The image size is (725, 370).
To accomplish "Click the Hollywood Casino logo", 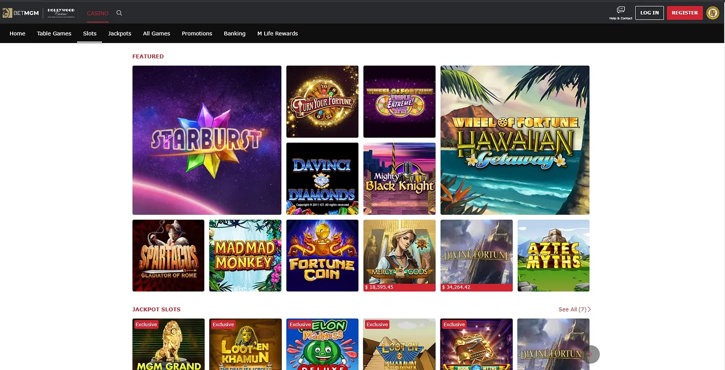I will point(61,13).
